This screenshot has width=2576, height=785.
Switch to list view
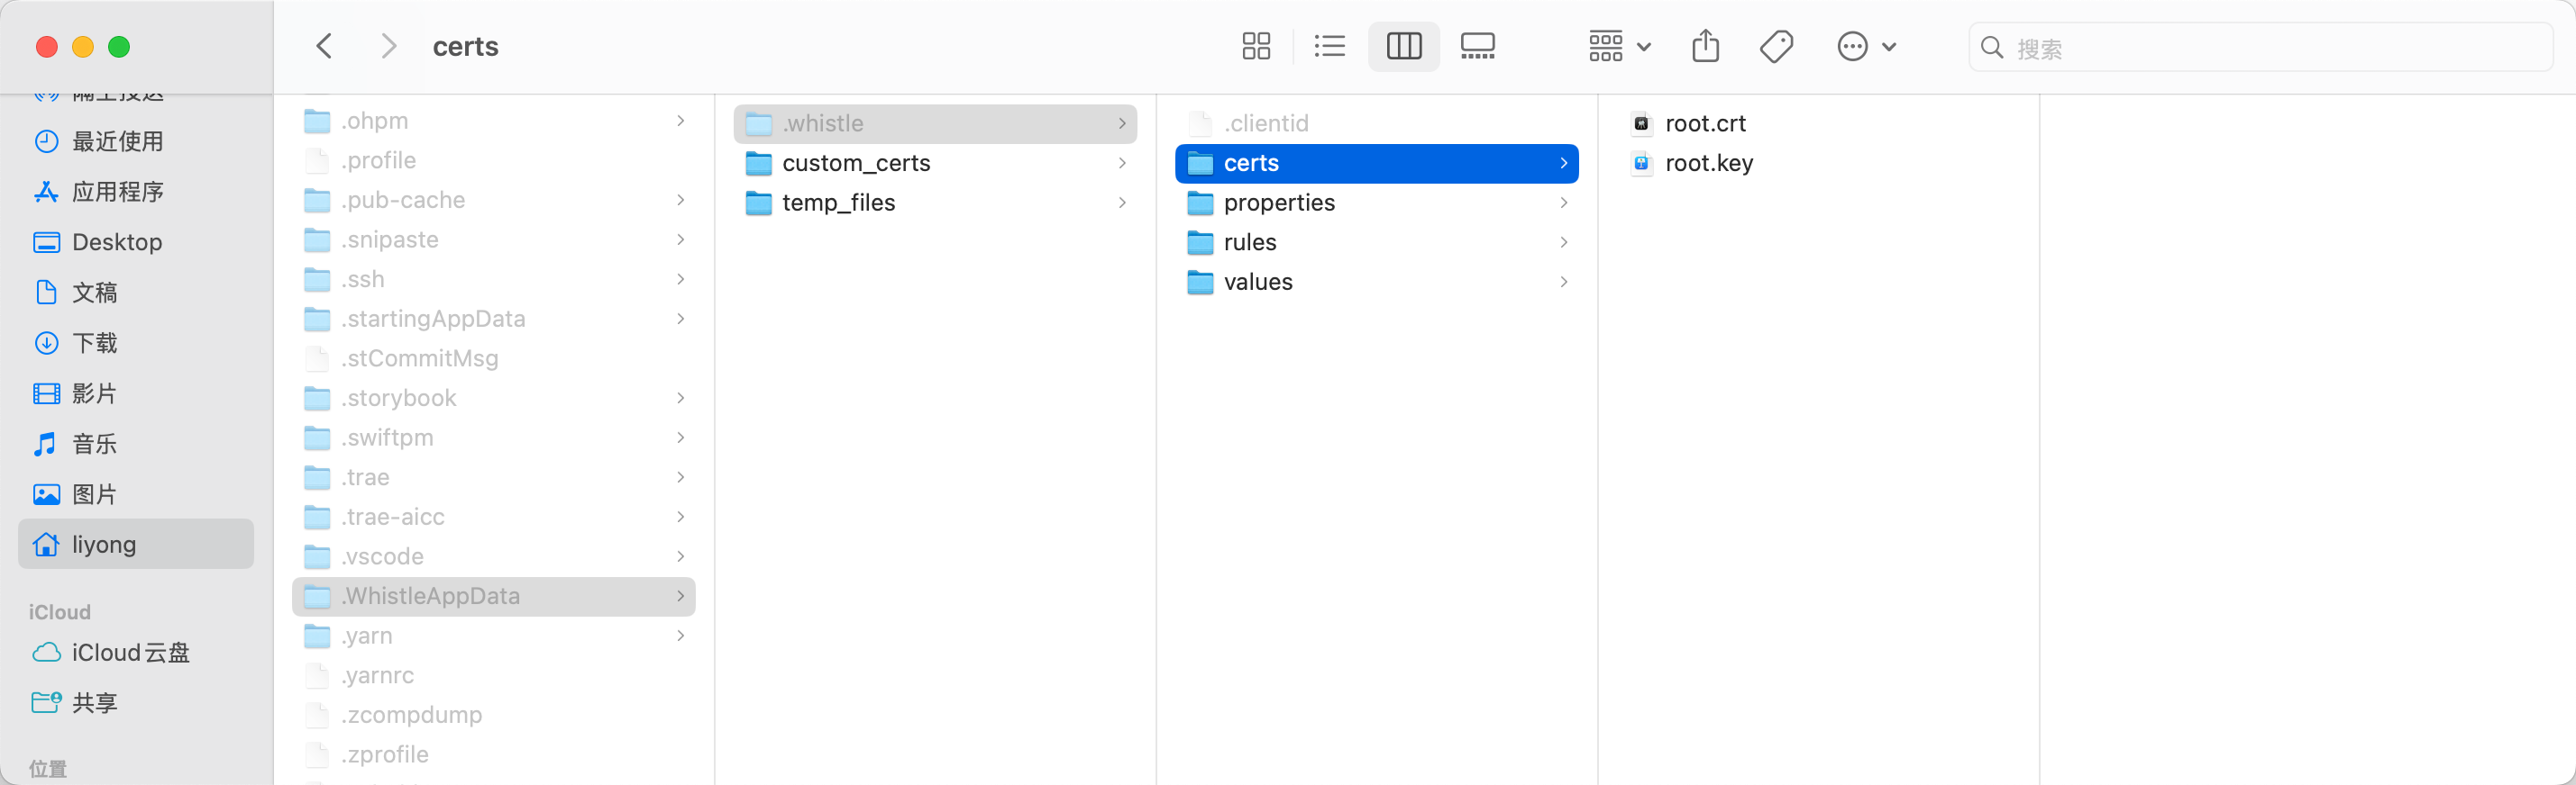tap(1329, 47)
